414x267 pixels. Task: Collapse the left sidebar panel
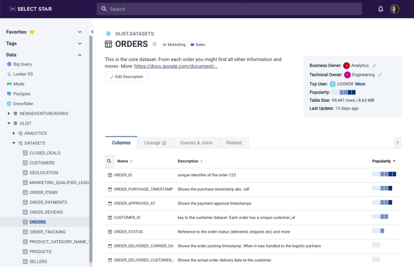pyautogui.click(x=92, y=32)
